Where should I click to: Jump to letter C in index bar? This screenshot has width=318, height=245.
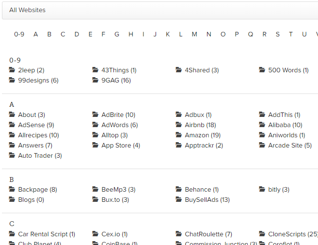[63, 34]
